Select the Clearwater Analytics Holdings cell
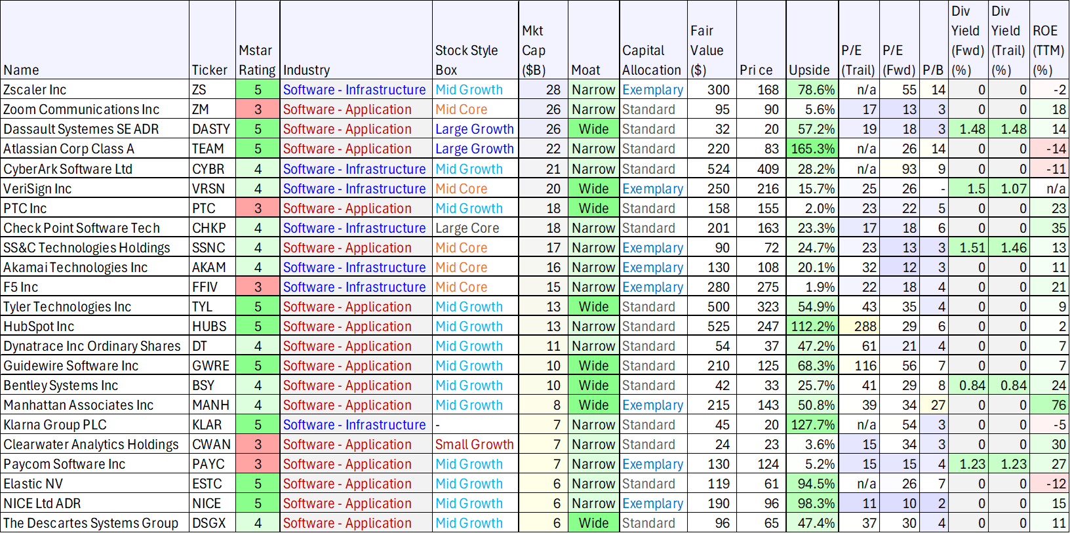Viewport: 1070px width, 533px height. click(x=95, y=444)
